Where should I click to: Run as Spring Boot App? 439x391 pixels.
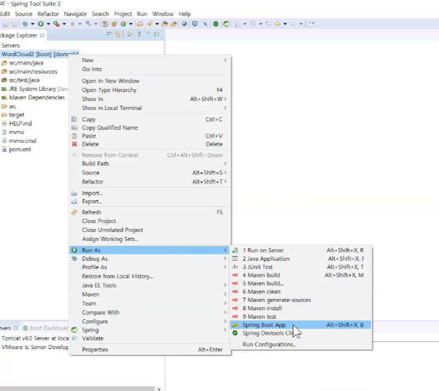301,325
